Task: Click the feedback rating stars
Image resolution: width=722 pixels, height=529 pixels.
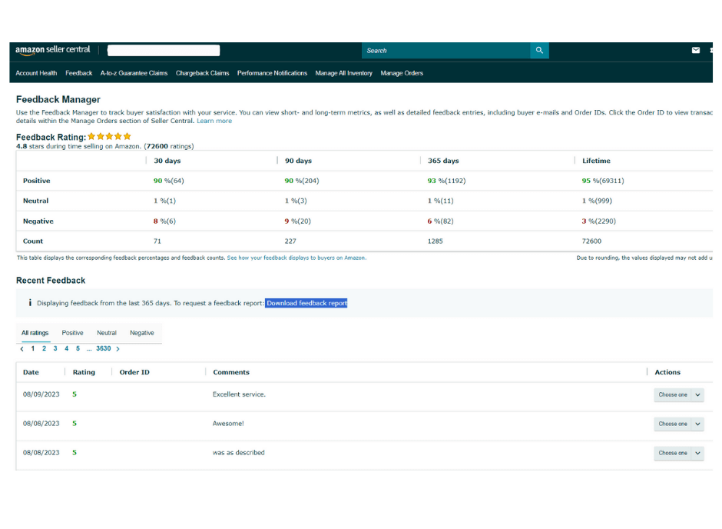Action: point(109,137)
